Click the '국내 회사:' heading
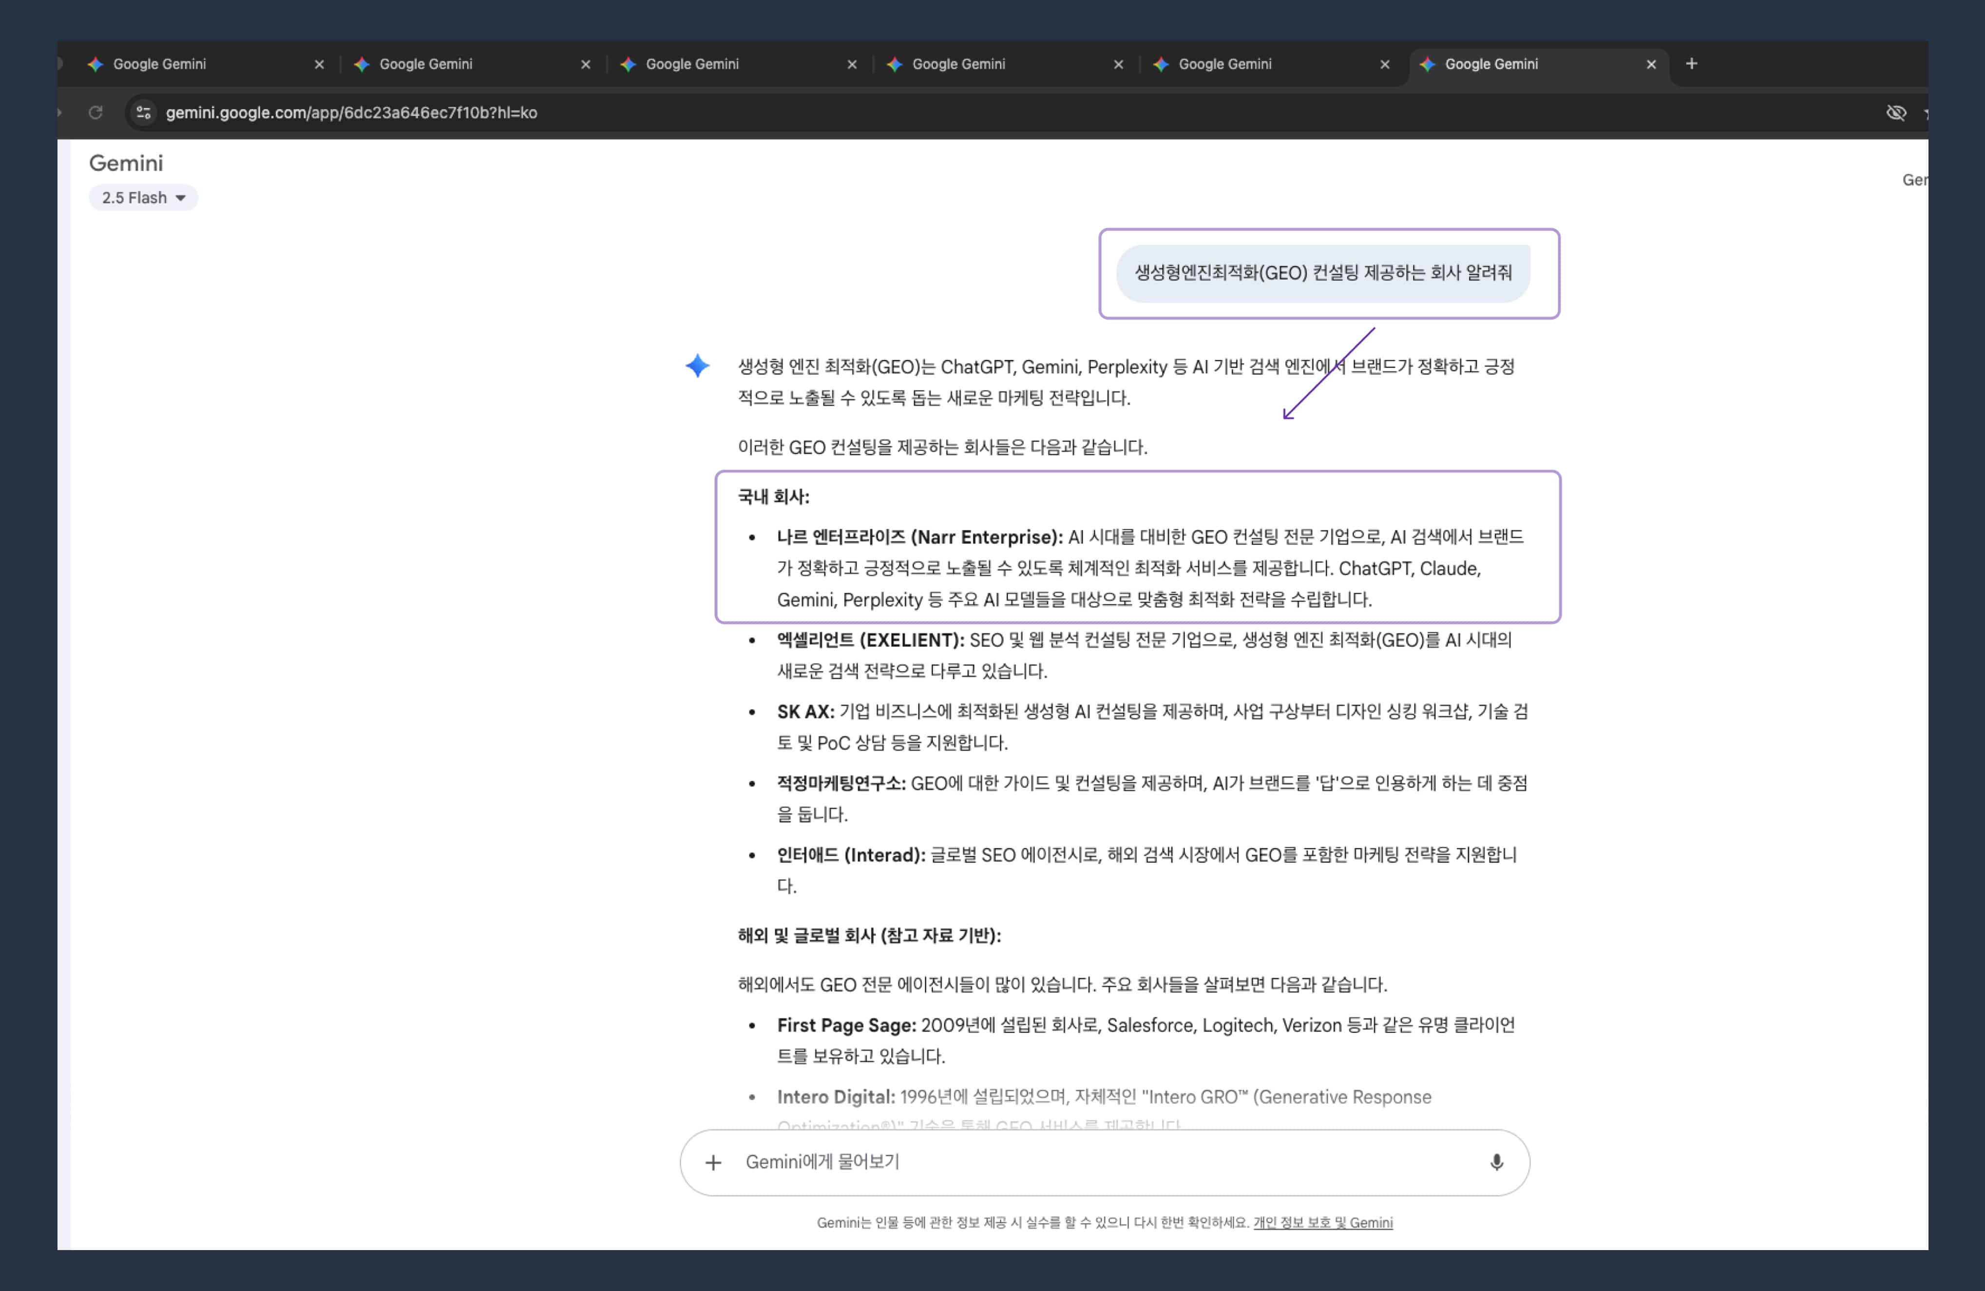The width and height of the screenshot is (1985, 1291). pyautogui.click(x=773, y=497)
